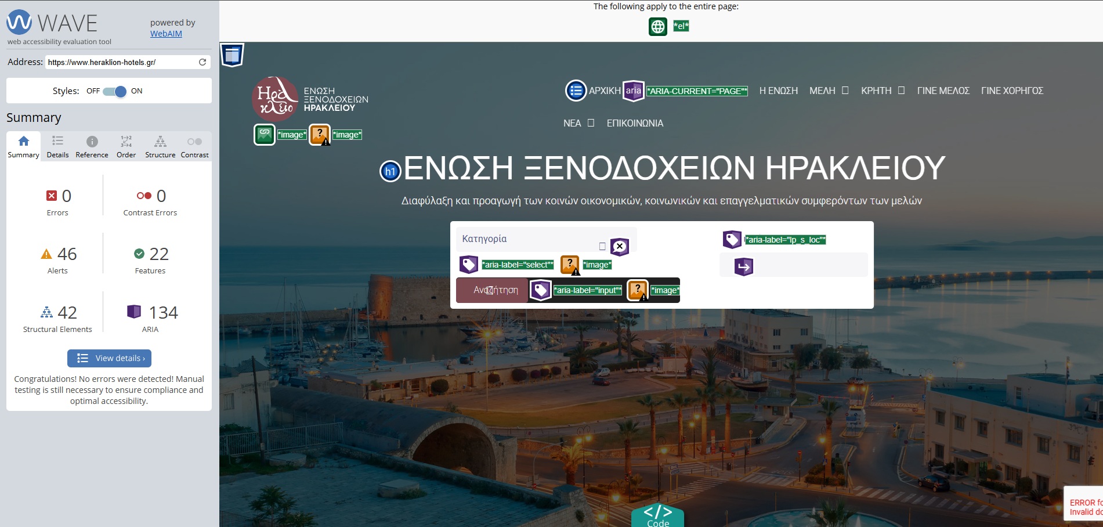Click the h1 heading structure icon
Viewport: 1103px width, 527px height.
pyautogui.click(x=390, y=171)
